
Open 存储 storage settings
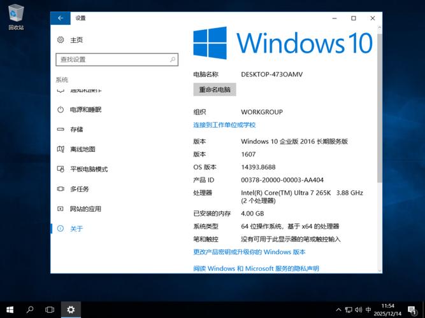pos(76,129)
